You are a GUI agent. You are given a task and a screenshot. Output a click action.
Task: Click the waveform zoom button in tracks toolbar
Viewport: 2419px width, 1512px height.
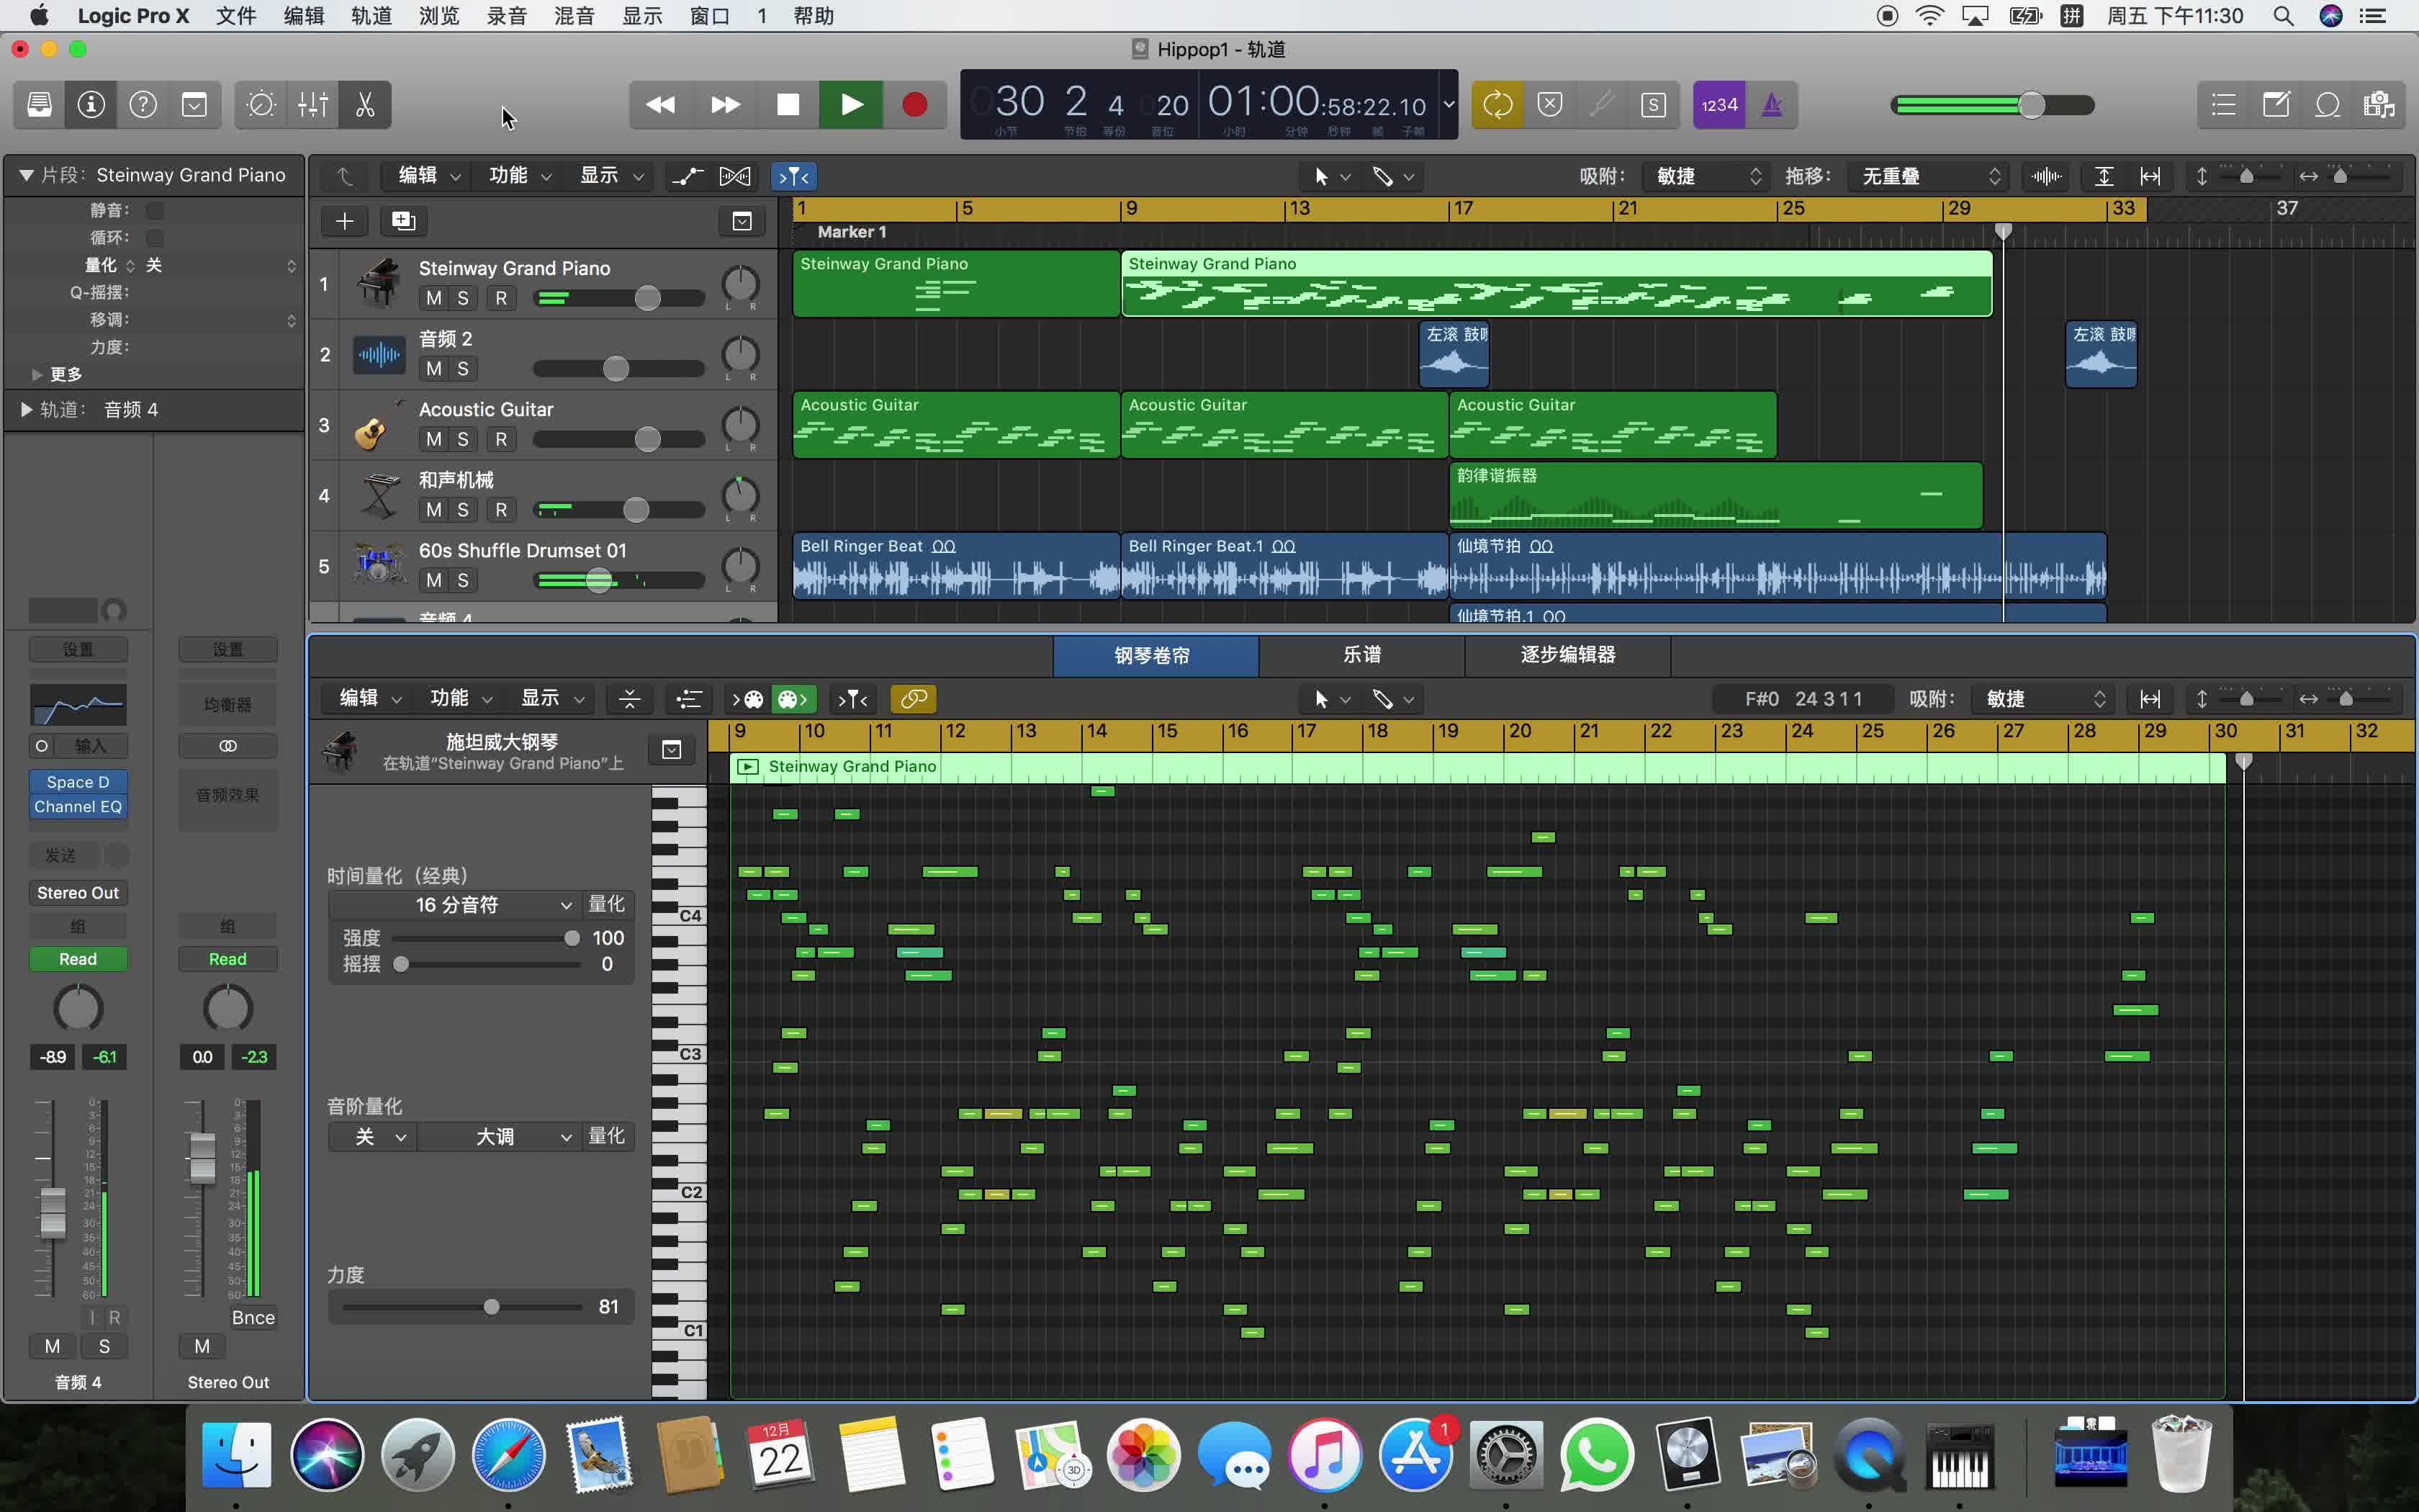[x=2046, y=176]
